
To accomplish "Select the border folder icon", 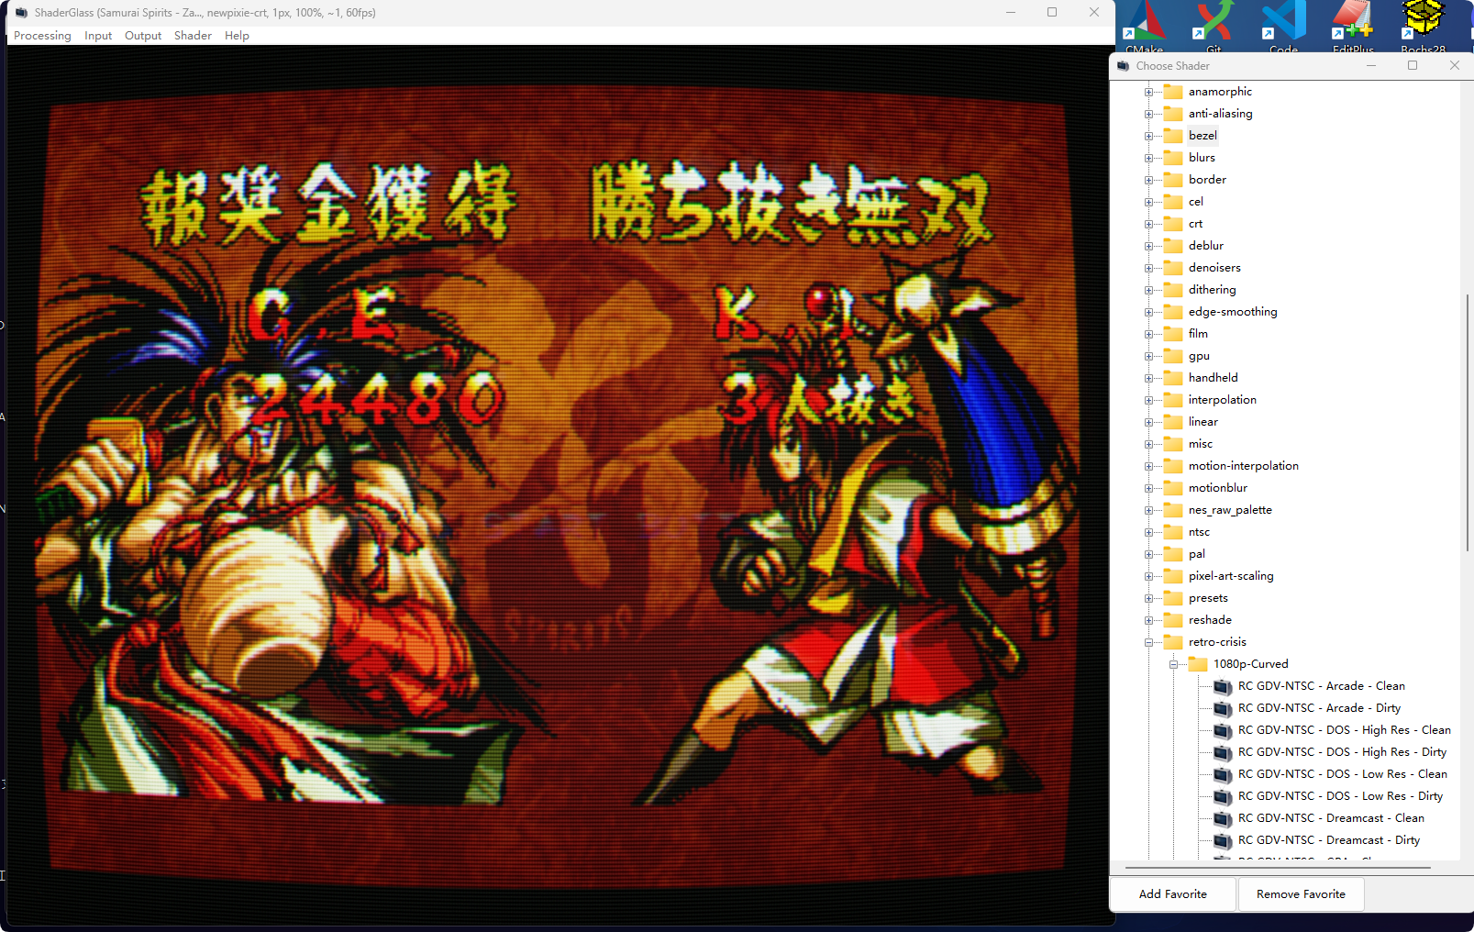I will coord(1173,180).
